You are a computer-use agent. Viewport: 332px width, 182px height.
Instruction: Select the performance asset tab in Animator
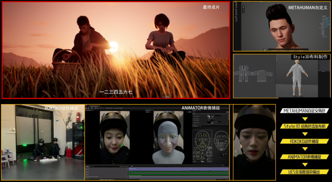[92, 106]
